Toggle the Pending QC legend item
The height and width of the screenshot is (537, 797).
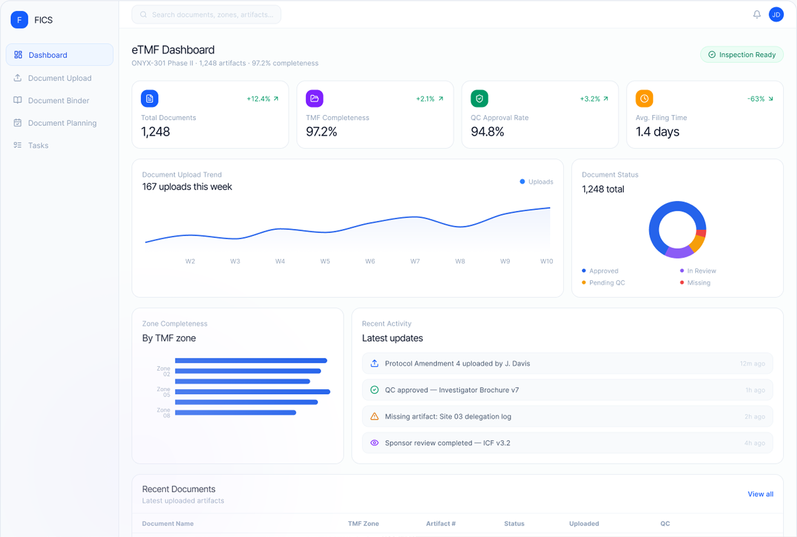coord(606,283)
